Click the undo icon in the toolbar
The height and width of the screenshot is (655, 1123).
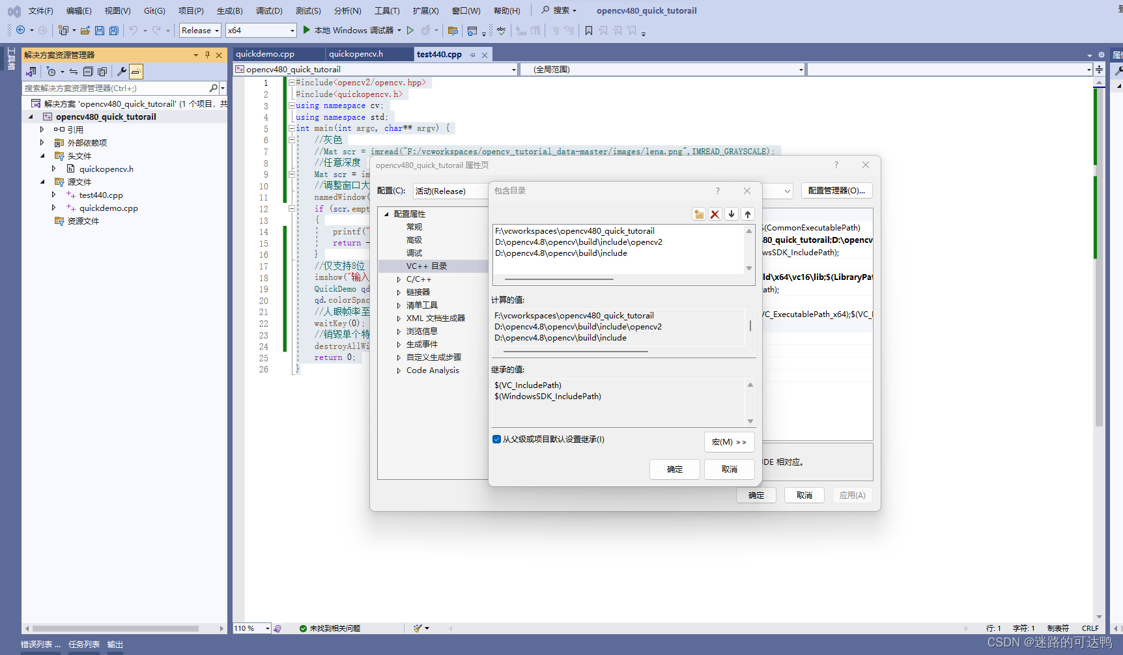click(x=135, y=30)
